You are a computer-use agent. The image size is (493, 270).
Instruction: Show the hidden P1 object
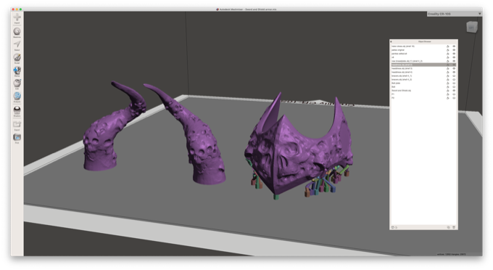pyautogui.click(x=454, y=94)
